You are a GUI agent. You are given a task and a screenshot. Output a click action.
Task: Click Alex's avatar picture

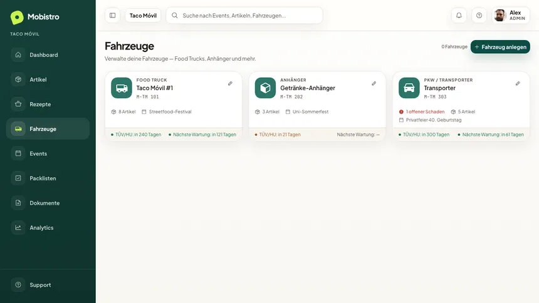tap(500, 16)
